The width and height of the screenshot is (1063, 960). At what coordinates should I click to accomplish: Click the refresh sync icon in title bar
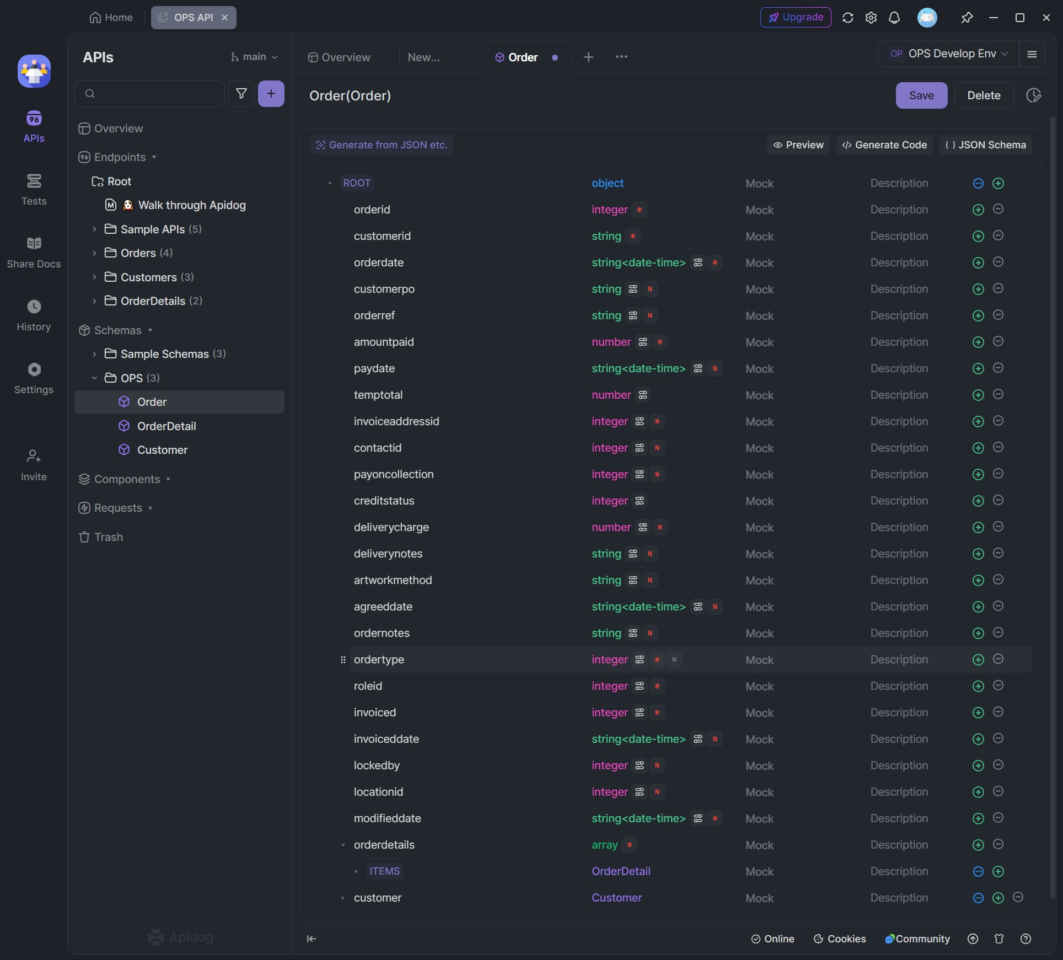point(847,18)
